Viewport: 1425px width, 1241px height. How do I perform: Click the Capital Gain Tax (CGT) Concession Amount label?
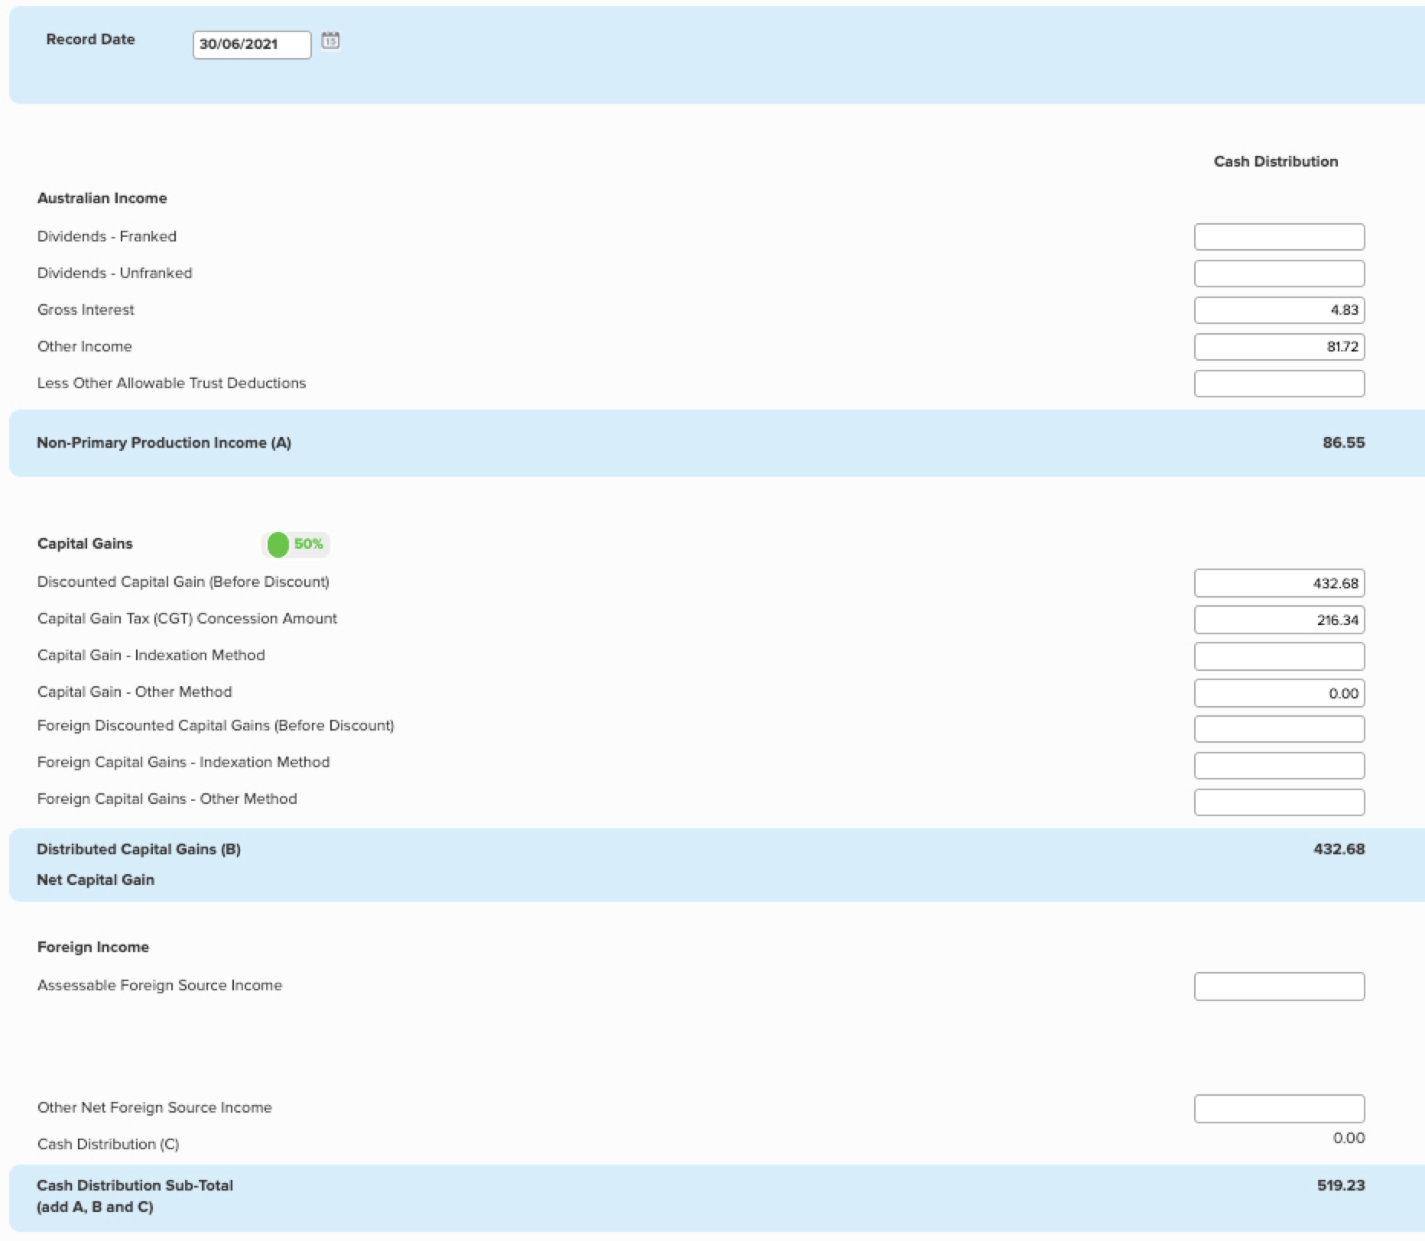coord(187,618)
